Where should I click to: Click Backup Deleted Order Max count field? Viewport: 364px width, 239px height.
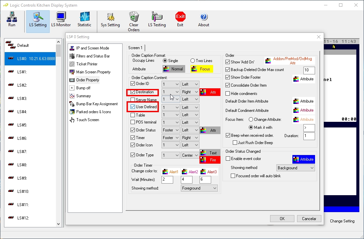[x=309, y=70]
